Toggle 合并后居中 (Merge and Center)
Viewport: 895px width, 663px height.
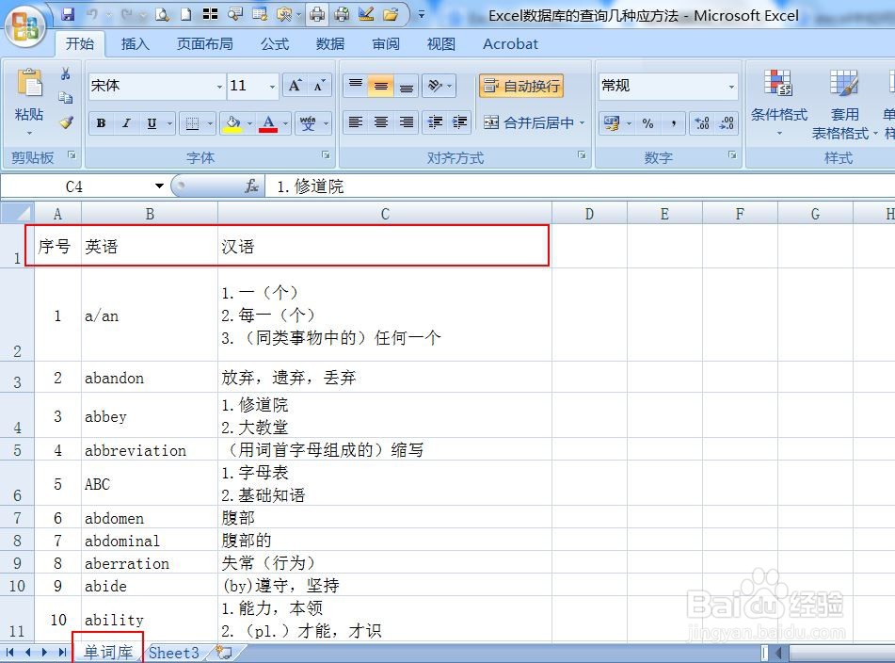533,122
